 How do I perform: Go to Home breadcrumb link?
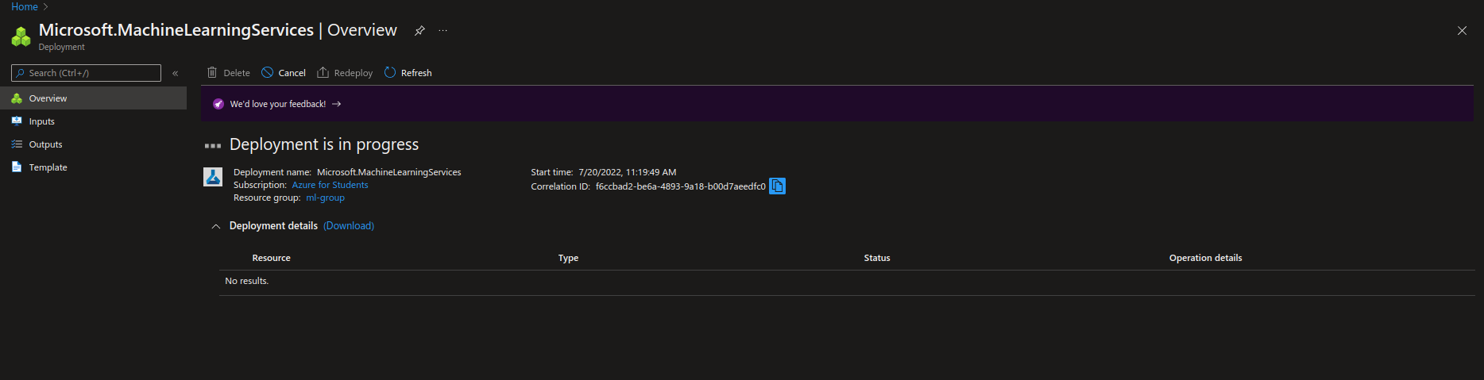[25, 6]
